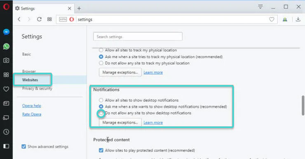The width and height of the screenshot is (305, 159).
Task: Toggle the sidebar panel icon at the bottom
Action: click(6, 146)
